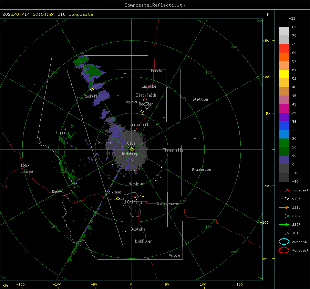Viewport: 310px width, 289px height.
Task: Click the 42 dBZ pink color swatch
Action: coord(284,100)
